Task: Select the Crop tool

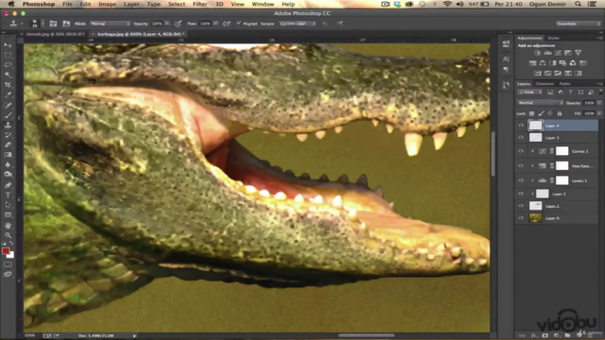Action: click(x=8, y=85)
